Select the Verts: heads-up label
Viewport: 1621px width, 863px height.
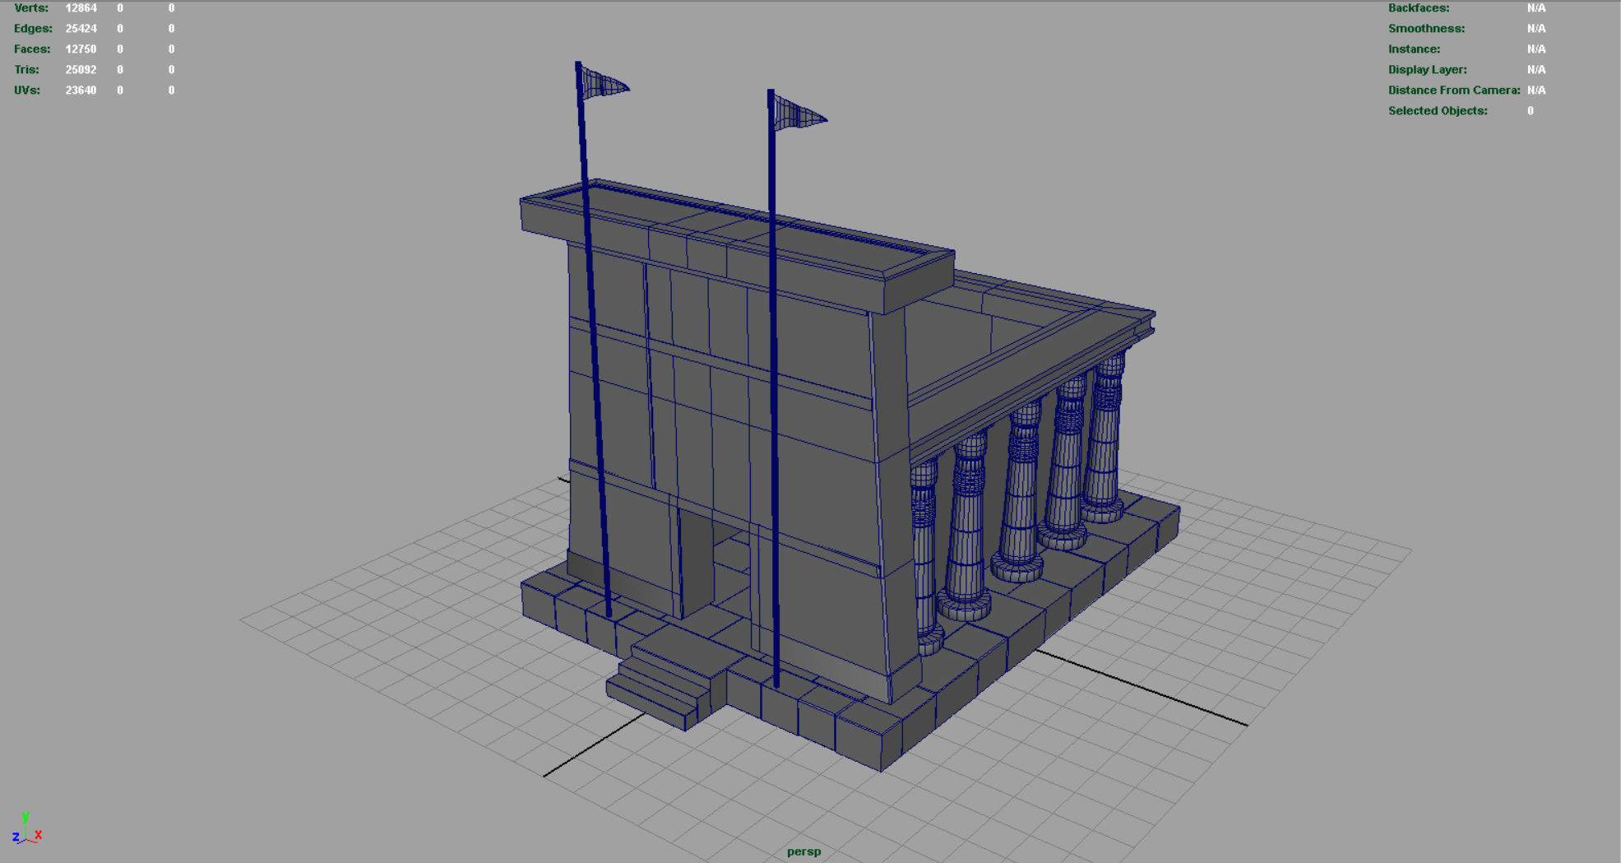[x=31, y=7]
